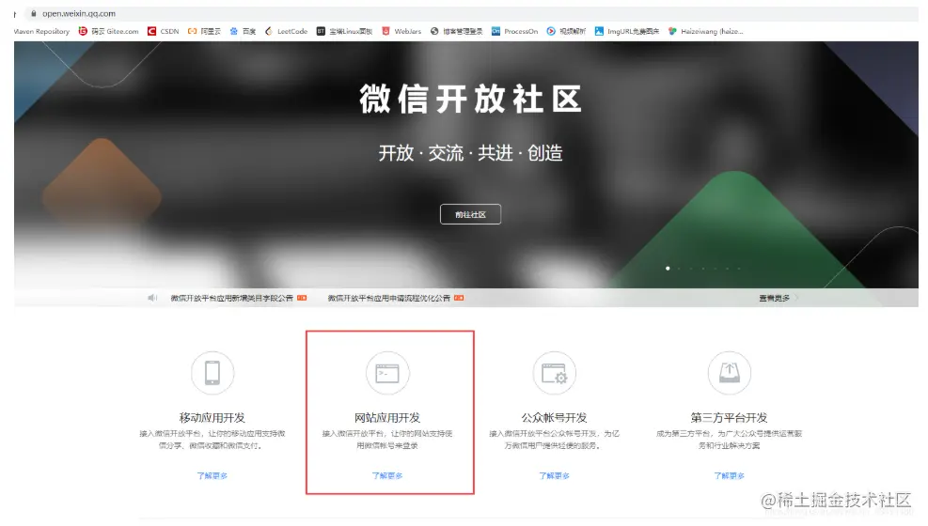This screenshot has width=928, height=526.
Task: Click the mobile phone icon for 移动应用开发
Action: pos(212,373)
